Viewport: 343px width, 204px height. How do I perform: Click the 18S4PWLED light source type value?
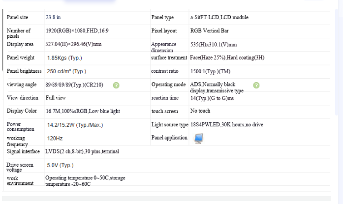pyautogui.click(x=227, y=125)
